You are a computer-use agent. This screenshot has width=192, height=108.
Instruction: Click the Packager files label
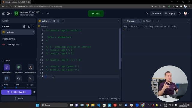pos(9,39)
